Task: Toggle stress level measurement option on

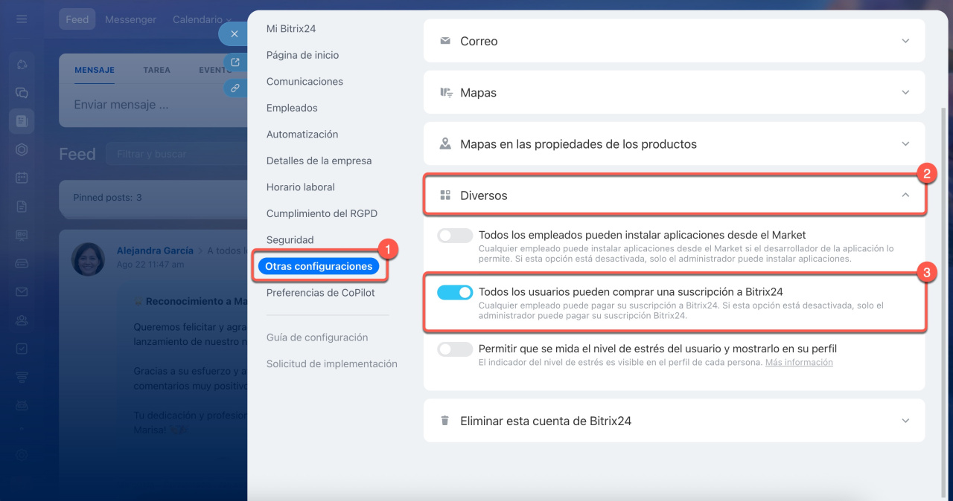Action: point(455,349)
